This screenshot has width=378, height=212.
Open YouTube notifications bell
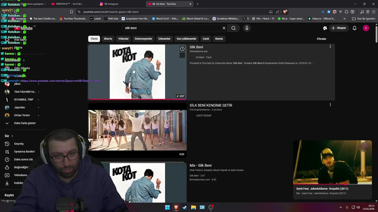pos(355,28)
